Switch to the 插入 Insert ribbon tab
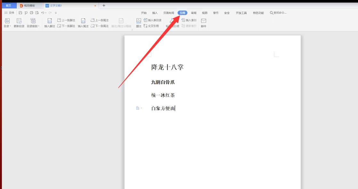 tap(155, 13)
